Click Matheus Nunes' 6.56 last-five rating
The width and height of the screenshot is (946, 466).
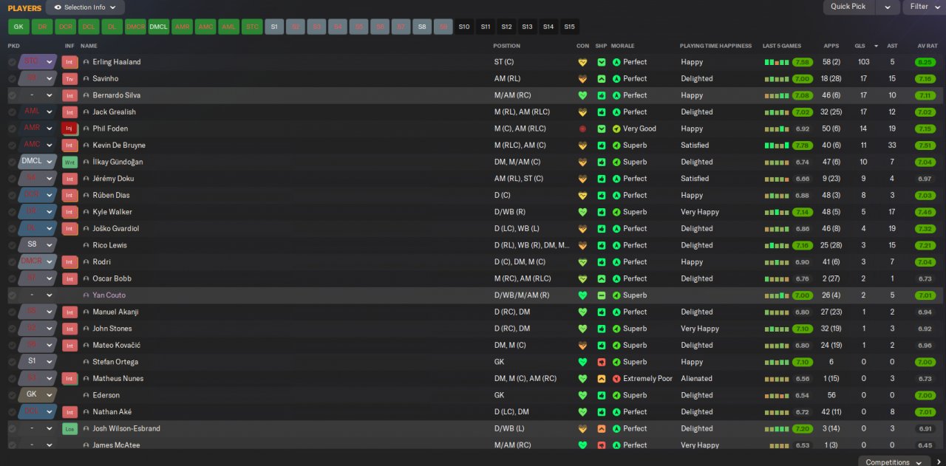(803, 379)
